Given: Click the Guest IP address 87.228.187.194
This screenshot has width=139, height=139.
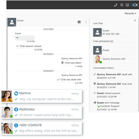Looking at the screenshot, I should pyautogui.click(x=111, y=34).
